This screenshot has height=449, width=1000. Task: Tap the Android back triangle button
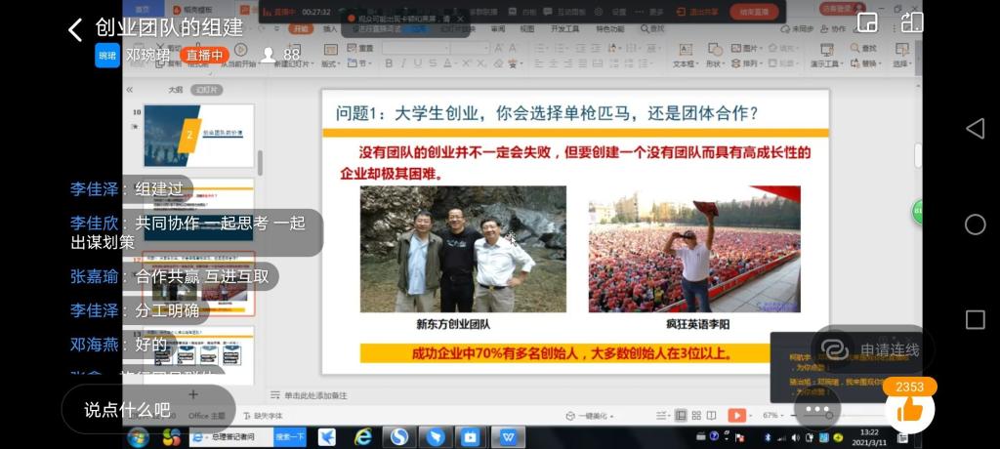tap(976, 128)
